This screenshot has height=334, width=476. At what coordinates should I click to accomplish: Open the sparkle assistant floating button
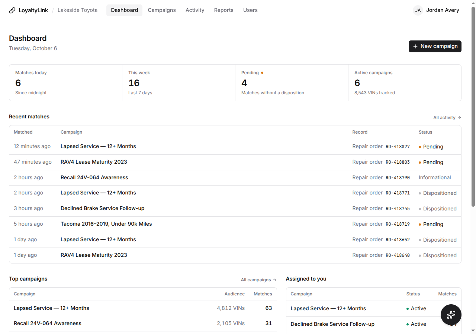tap(451, 315)
